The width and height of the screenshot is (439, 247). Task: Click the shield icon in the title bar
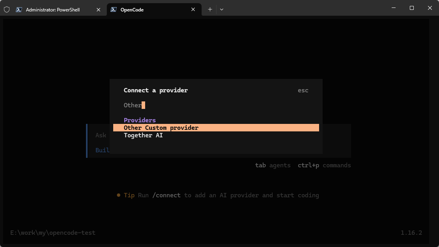pos(7,9)
